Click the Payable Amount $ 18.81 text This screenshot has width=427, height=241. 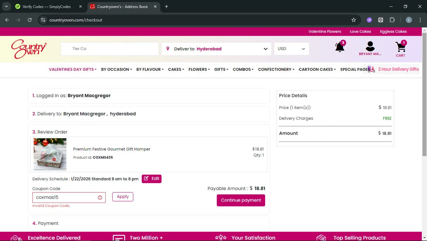coord(236,188)
